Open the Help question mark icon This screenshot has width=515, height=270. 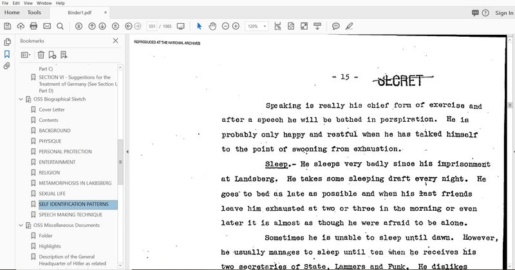(x=485, y=13)
